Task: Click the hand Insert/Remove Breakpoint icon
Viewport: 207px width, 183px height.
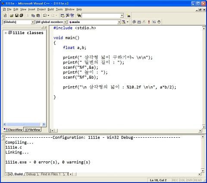Action: (159, 22)
